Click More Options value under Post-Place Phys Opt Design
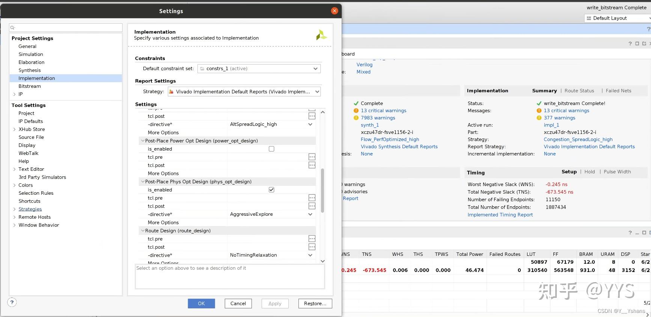This screenshot has width=651, height=317. pos(271,222)
